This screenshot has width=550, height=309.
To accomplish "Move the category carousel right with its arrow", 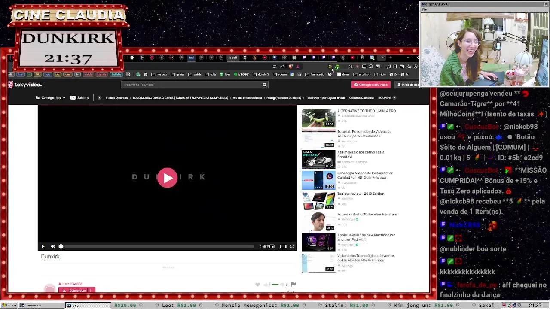I will point(394,98).
